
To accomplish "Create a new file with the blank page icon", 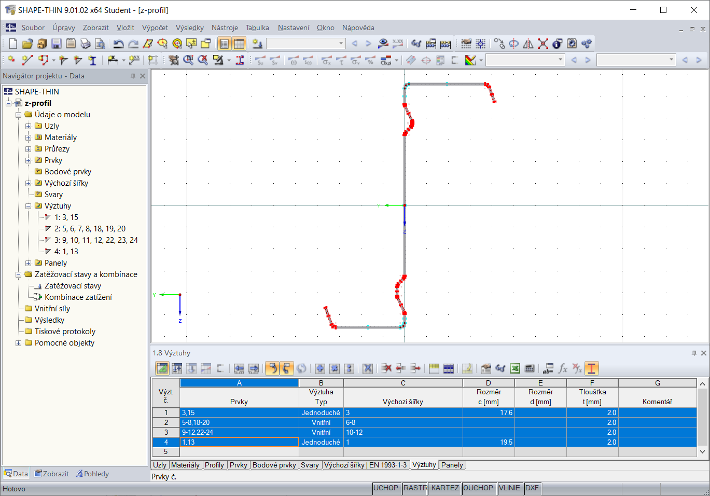I will (x=13, y=44).
